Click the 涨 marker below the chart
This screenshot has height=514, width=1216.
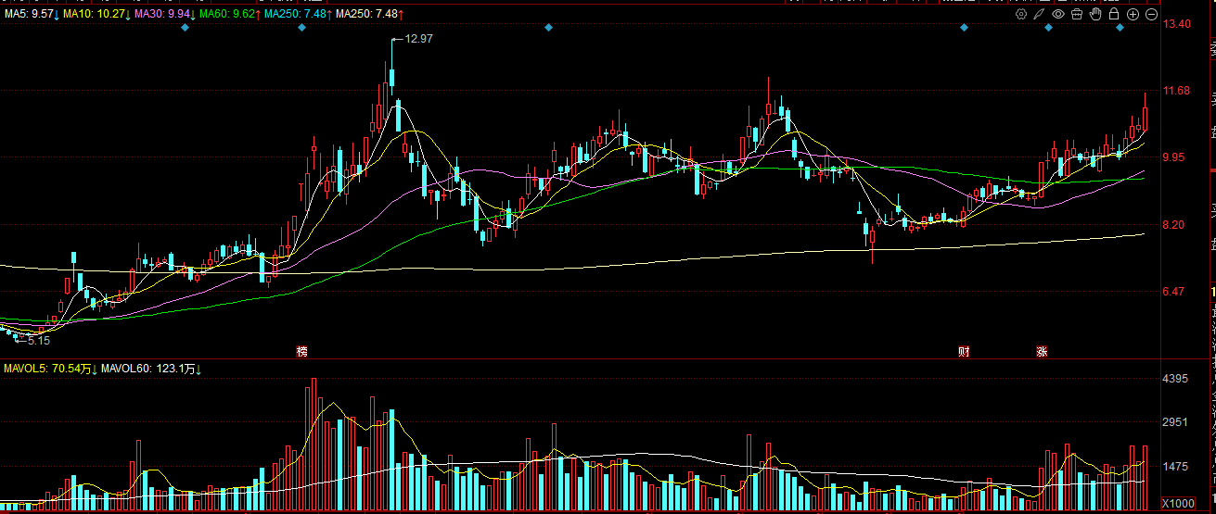pos(1042,352)
